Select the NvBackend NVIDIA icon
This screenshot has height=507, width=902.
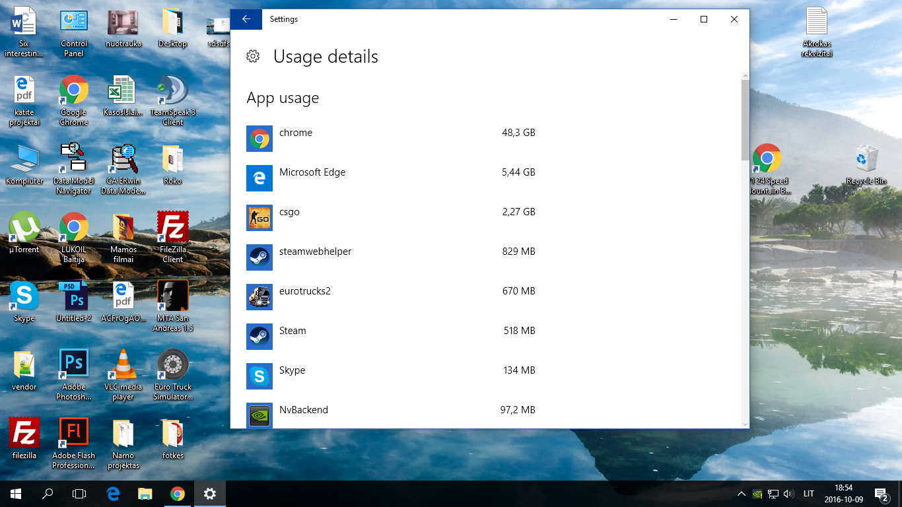pos(259,416)
